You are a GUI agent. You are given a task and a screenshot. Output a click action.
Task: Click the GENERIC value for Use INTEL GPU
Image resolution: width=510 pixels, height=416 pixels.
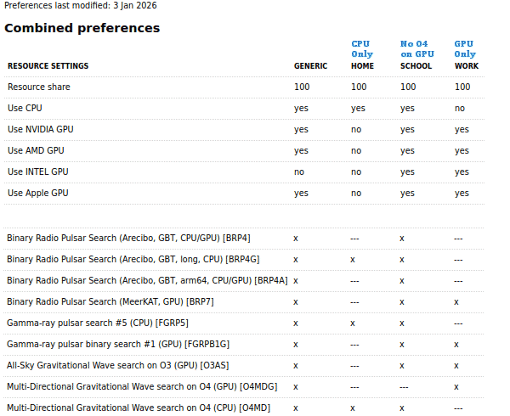click(299, 172)
